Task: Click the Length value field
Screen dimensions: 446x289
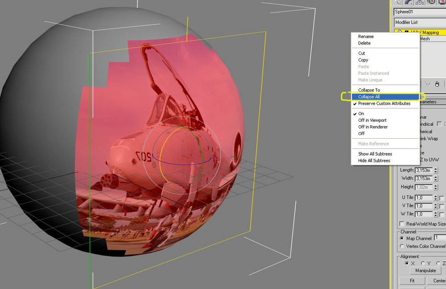Action: tap(424, 170)
